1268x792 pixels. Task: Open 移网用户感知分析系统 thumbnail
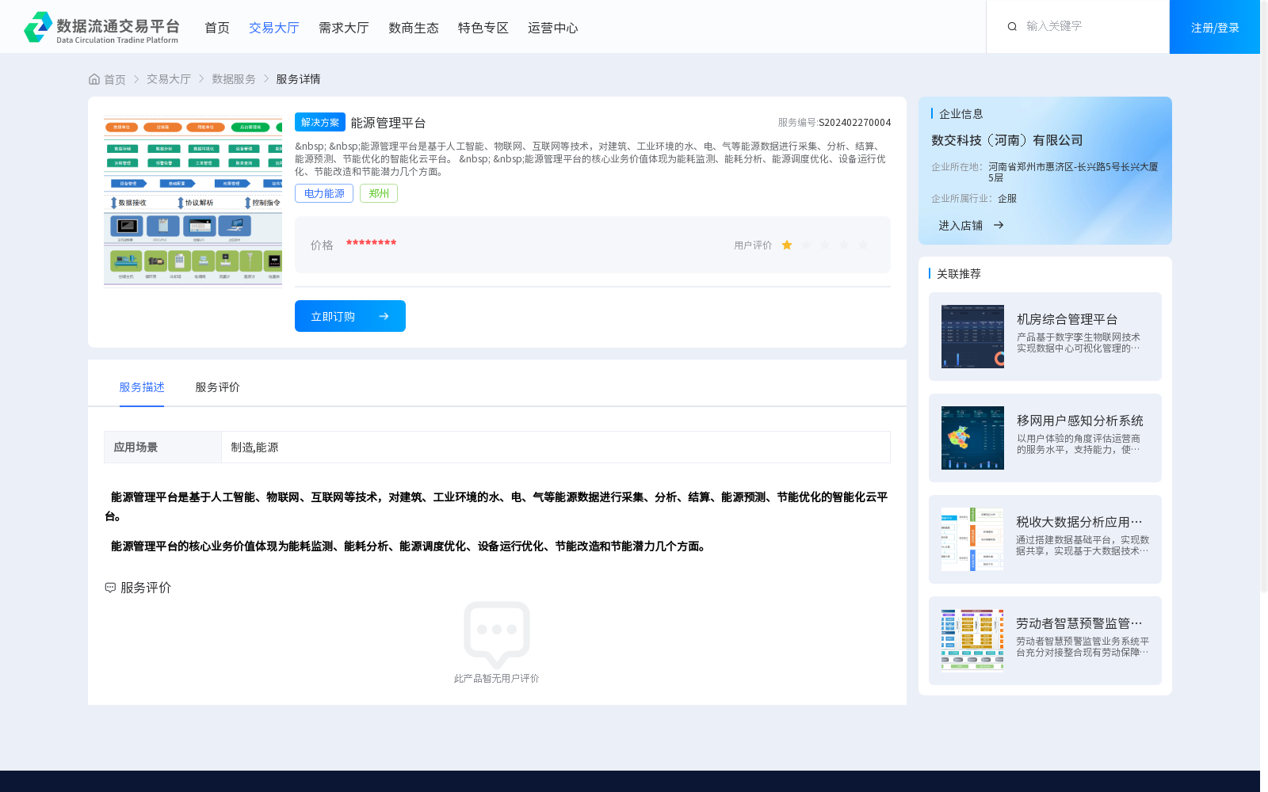(x=972, y=438)
